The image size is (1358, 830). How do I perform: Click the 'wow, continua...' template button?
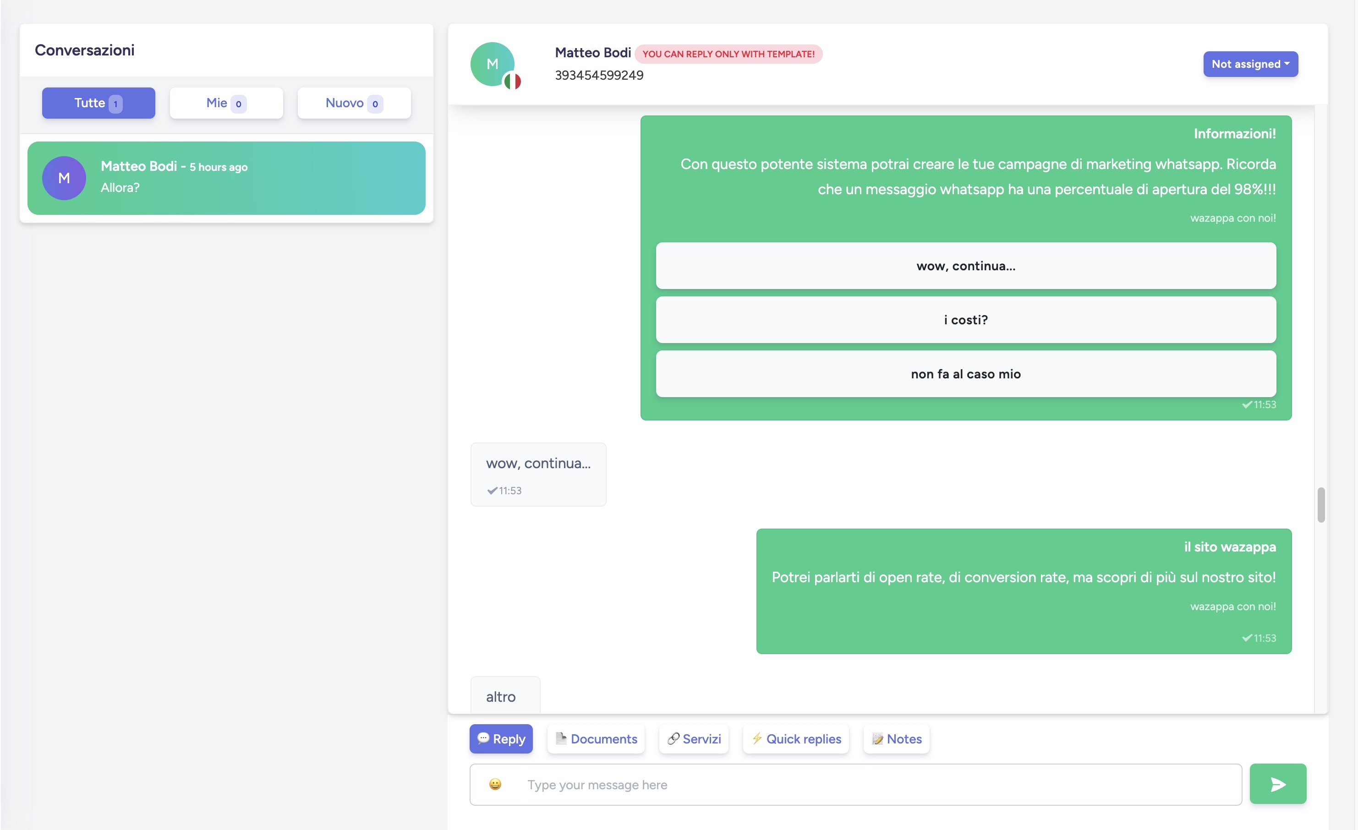coord(966,266)
